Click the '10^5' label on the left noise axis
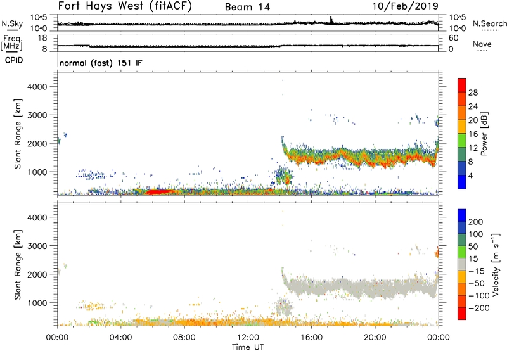This screenshot has height=351, width=507. pyautogui.click(x=39, y=17)
